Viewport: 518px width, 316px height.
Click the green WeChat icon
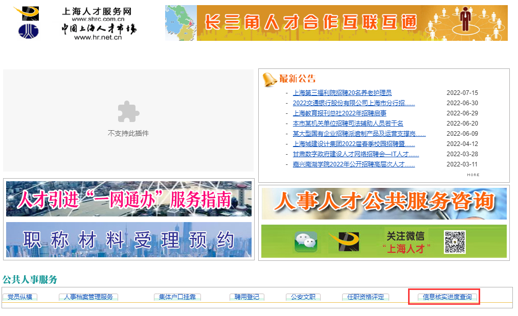306,242
